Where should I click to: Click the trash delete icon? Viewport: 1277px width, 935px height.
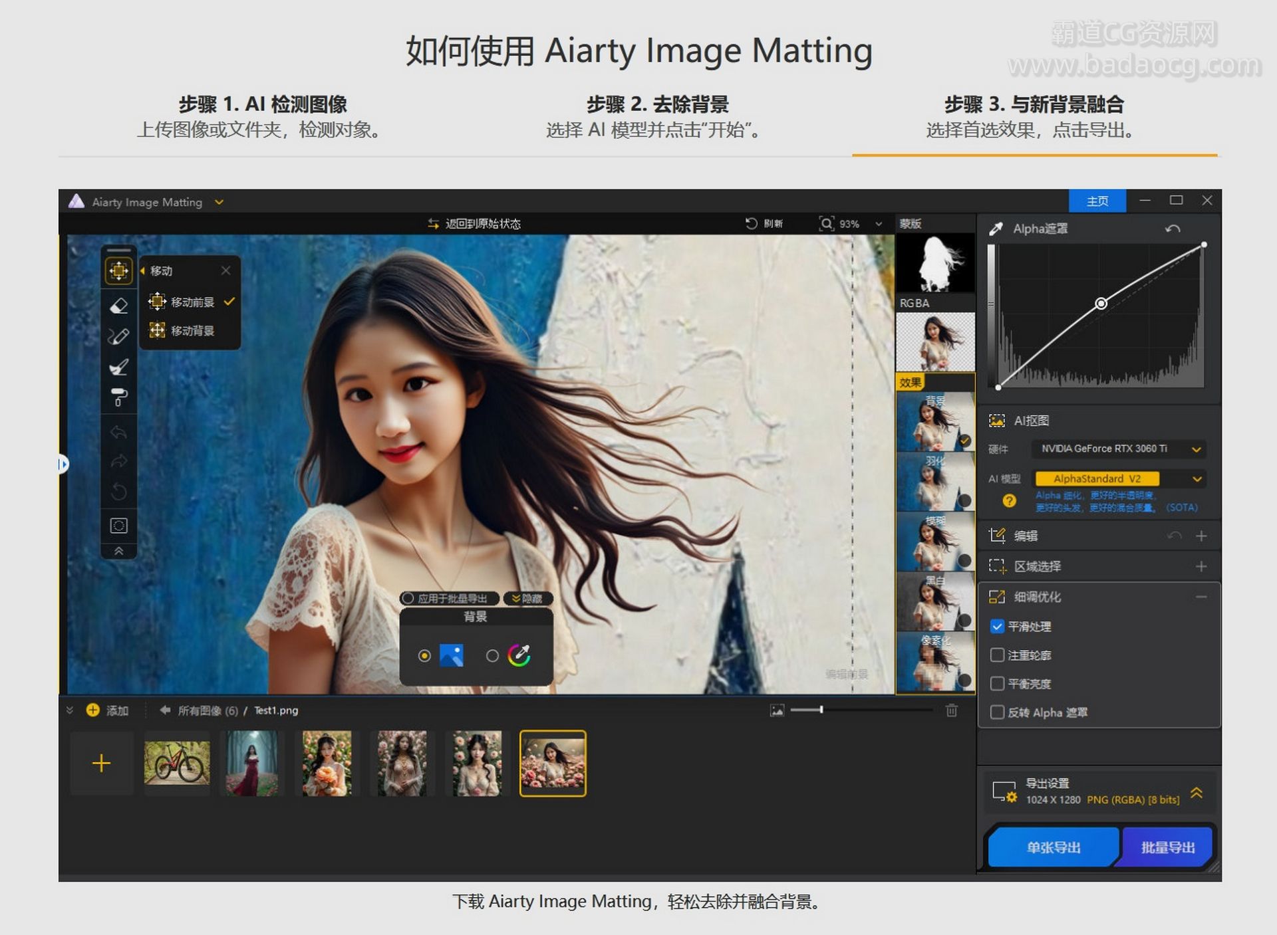(952, 710)
